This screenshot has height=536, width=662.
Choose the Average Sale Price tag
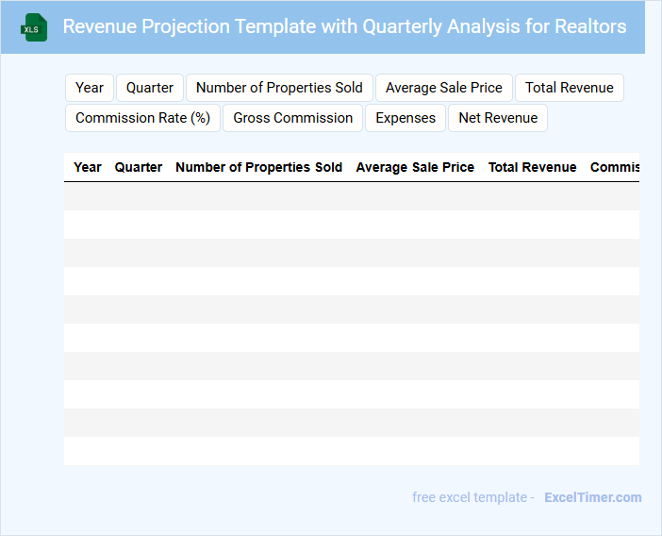(x=444, y=88)
